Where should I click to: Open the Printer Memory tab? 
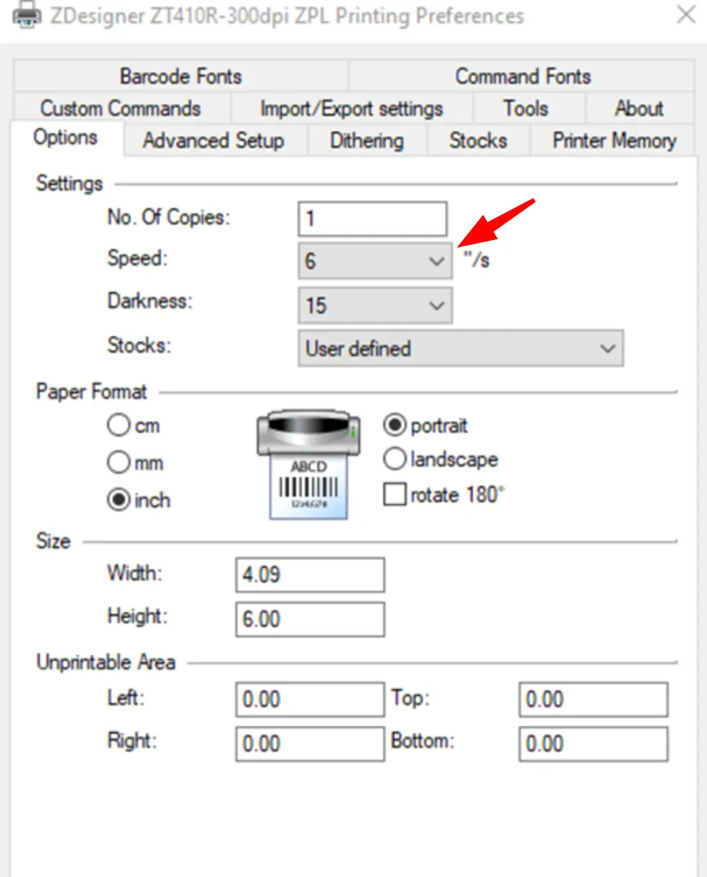point(614,140)
